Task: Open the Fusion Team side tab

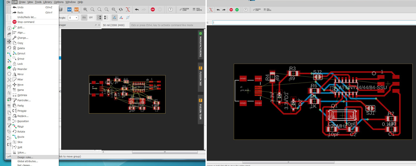Action: 201,109
